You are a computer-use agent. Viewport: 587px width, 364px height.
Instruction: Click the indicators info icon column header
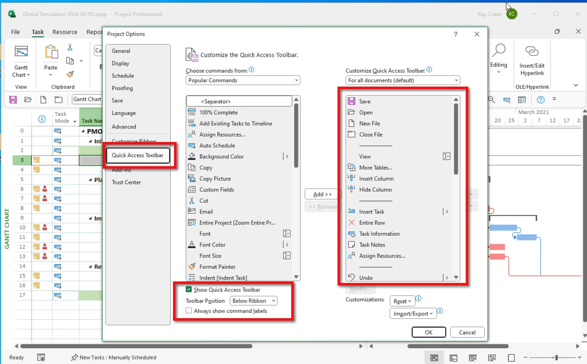coord(42,119)
